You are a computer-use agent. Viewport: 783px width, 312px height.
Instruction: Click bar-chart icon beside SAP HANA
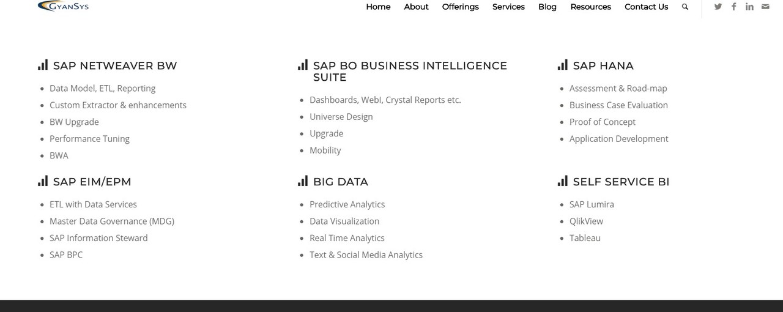click(563, 65)
